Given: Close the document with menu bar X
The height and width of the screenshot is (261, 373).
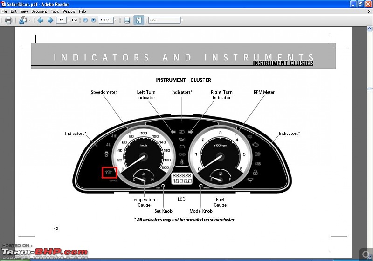Looking at the screenshot, I should [x=369, y=11].
